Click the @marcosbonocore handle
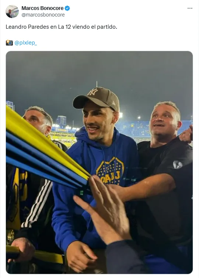The width and height of the screenshot is (199, 278). click(x=43, y=15)
